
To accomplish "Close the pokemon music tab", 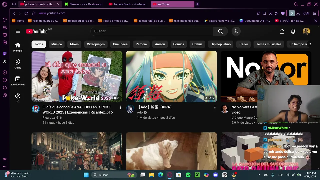I will click(x=58, y=4).
